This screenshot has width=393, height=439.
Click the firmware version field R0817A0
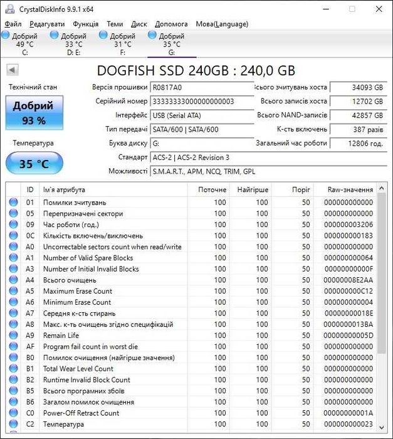tap(202, 87)
